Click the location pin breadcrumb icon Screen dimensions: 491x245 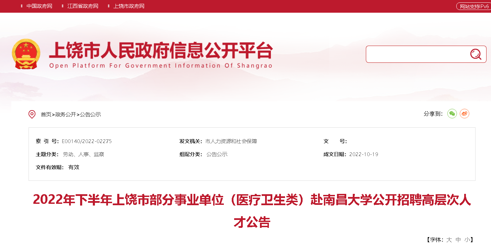(x=32, y=114)
